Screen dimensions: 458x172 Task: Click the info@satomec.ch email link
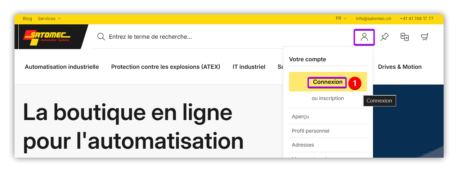coord(373,19)
